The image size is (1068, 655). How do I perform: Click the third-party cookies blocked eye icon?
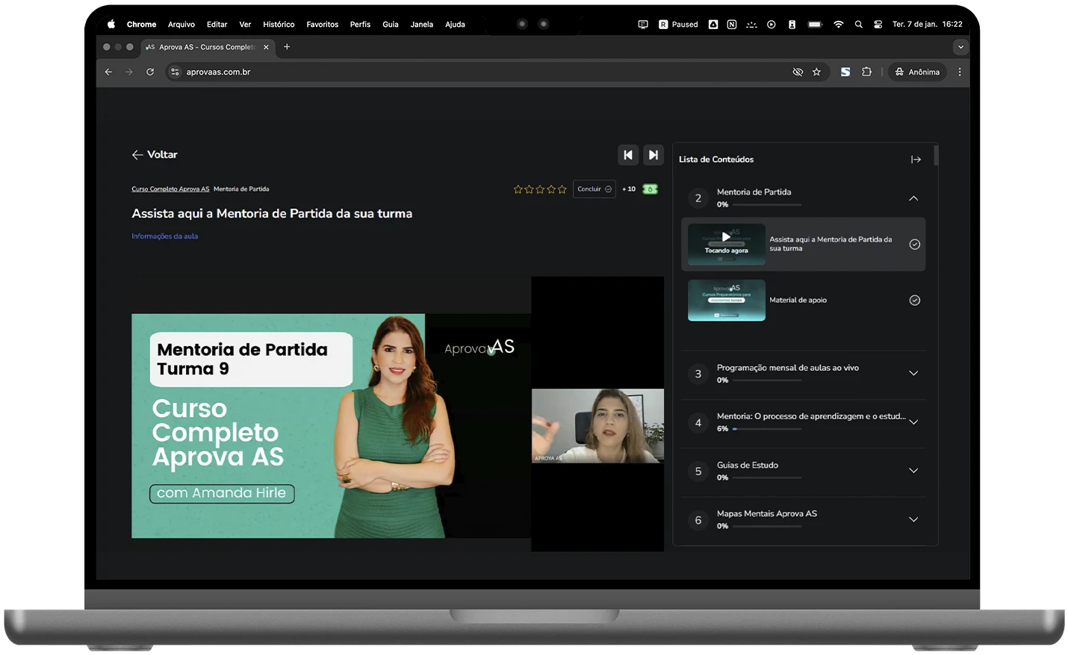click(x=798, y=72)
